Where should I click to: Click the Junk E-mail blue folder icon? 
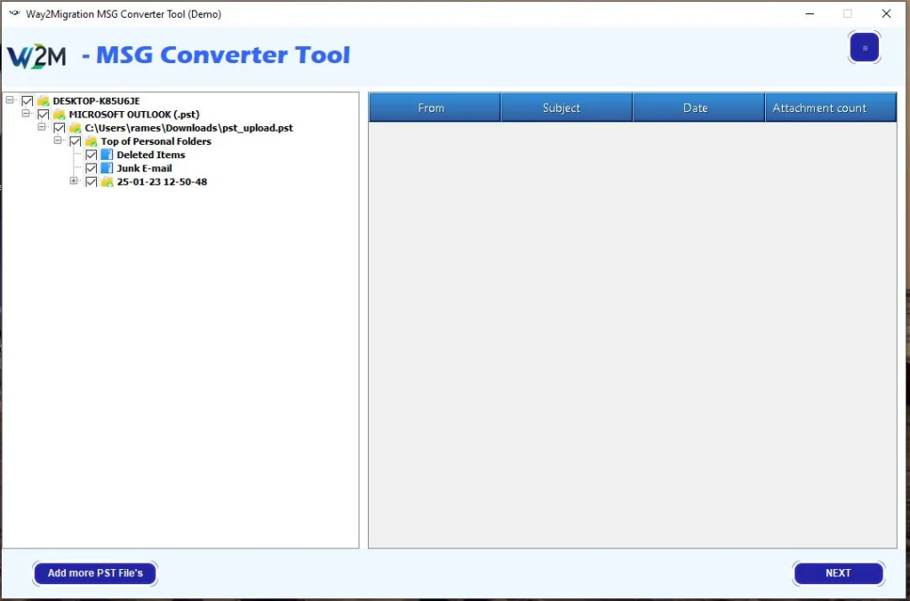pos(107,168)
